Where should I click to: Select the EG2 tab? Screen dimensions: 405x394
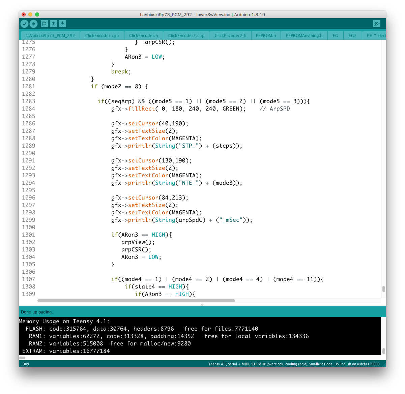coord(352,35)
